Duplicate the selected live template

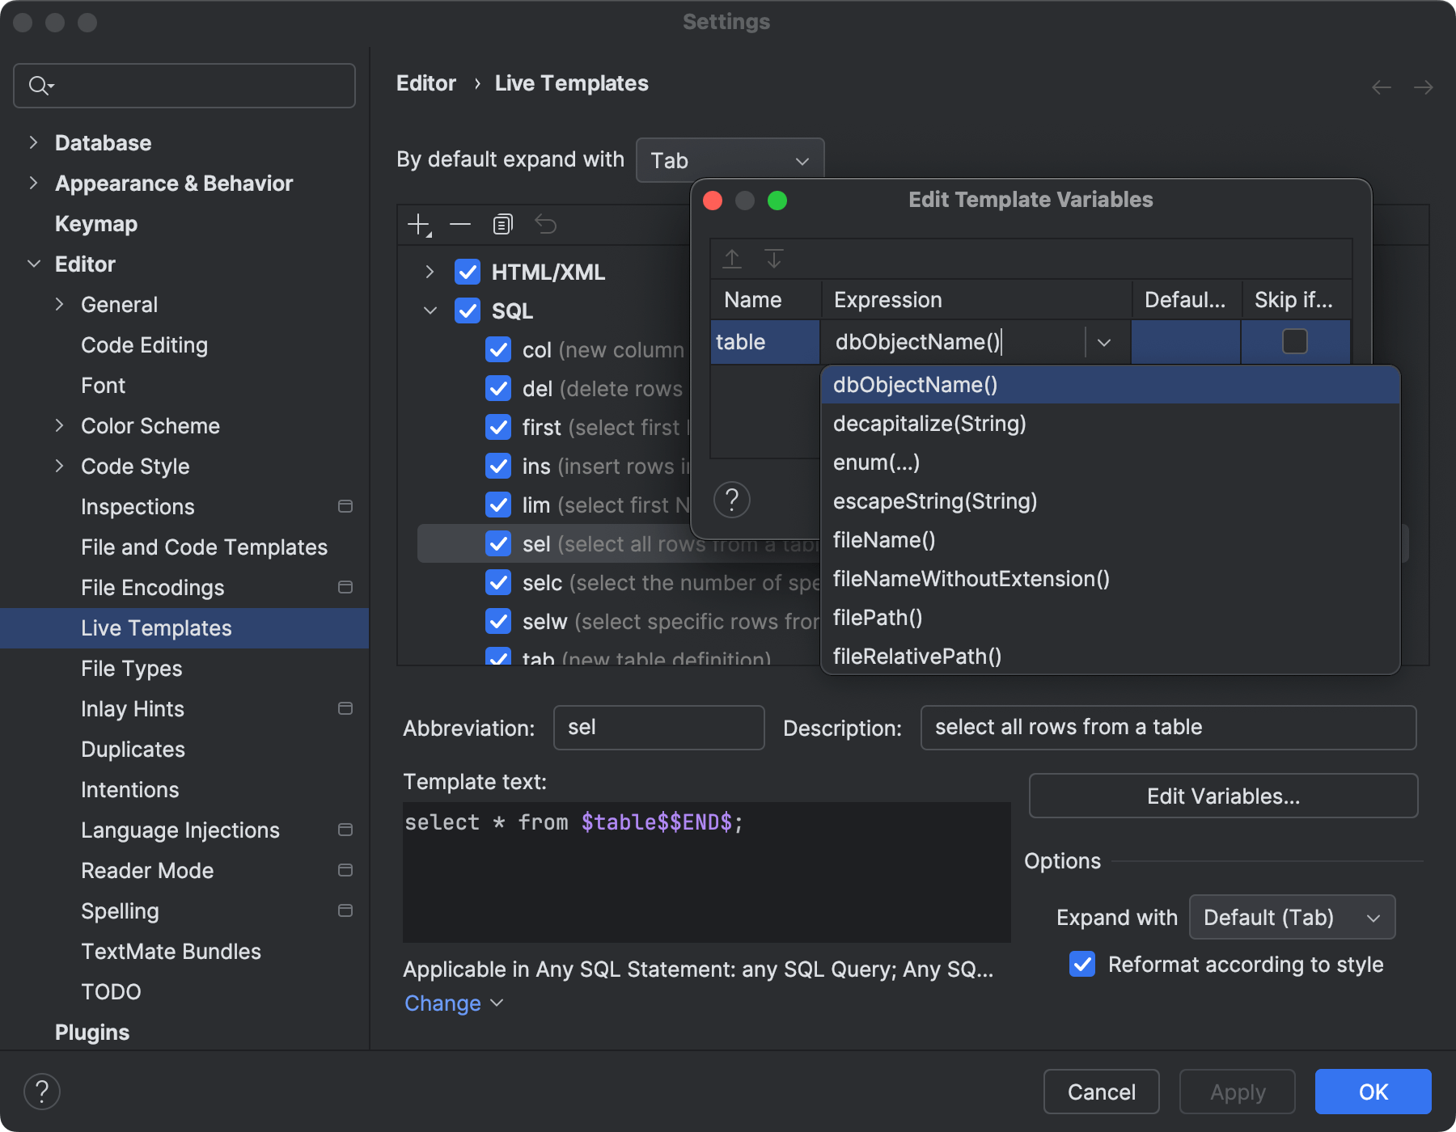(x=502, y=224)
